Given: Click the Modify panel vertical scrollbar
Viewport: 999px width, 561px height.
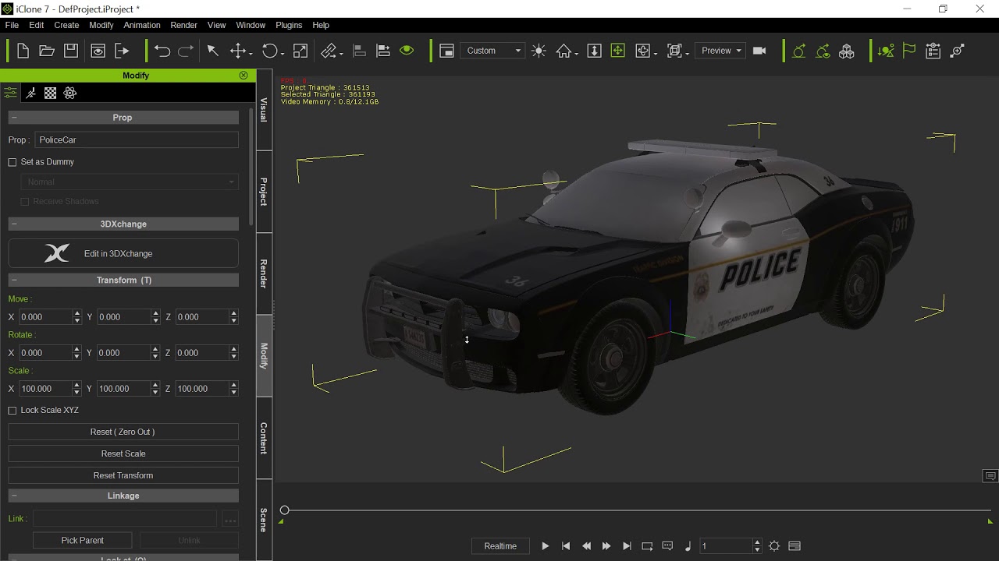Looking at the screenshot, I should tap(251, 168).
